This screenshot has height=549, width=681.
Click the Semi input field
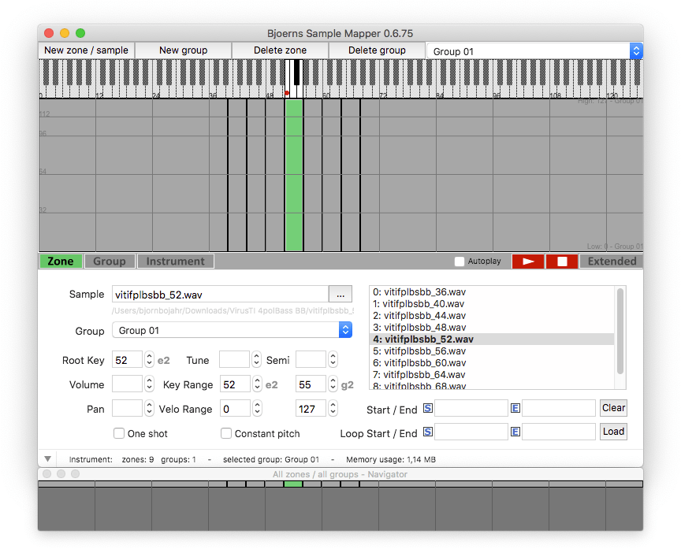tap(311, 360)
